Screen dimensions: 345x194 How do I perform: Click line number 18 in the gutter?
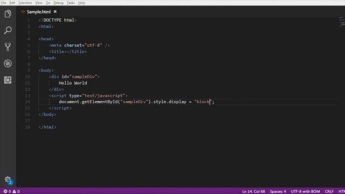point(27,127)
